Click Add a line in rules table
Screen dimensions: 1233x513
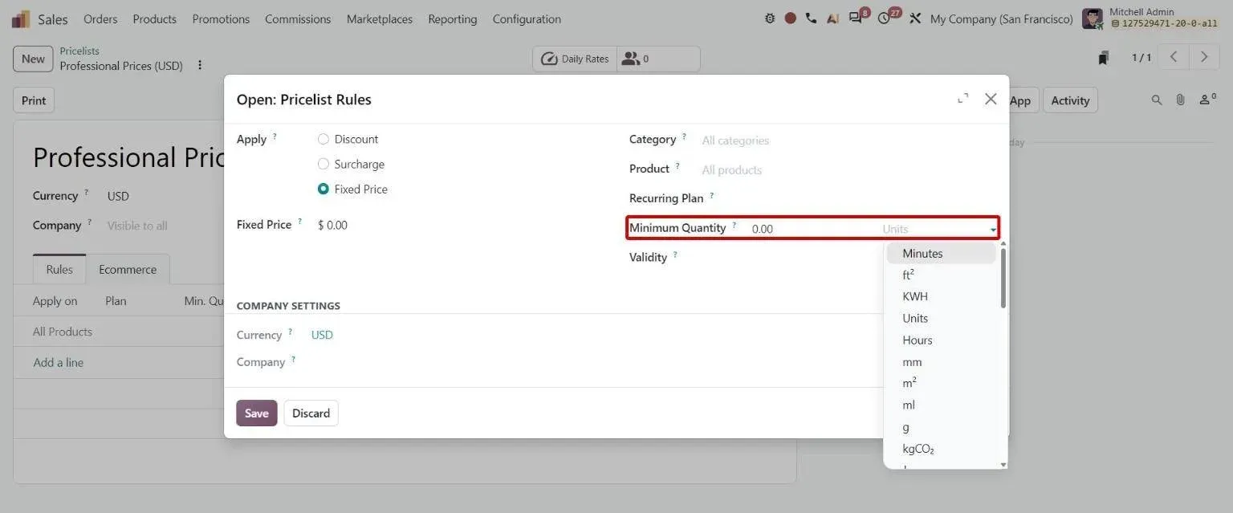tap(58, 363)
